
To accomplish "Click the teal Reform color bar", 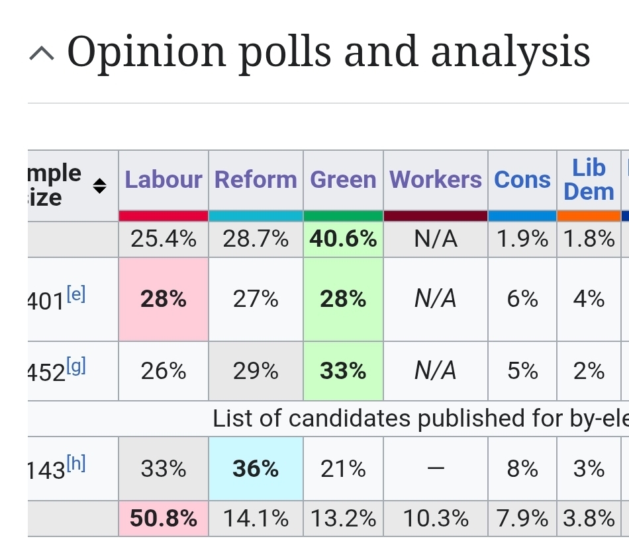I will 256,216.
